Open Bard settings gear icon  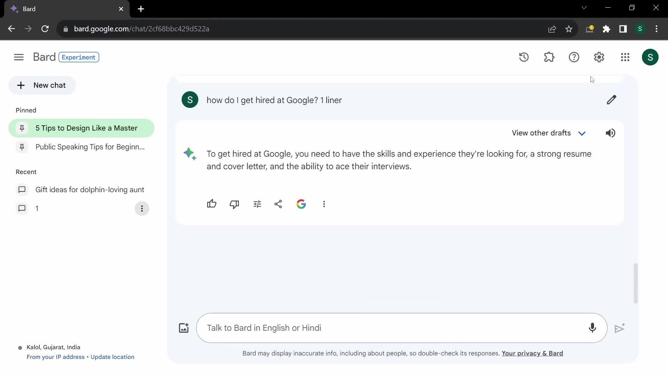point(599,57)
